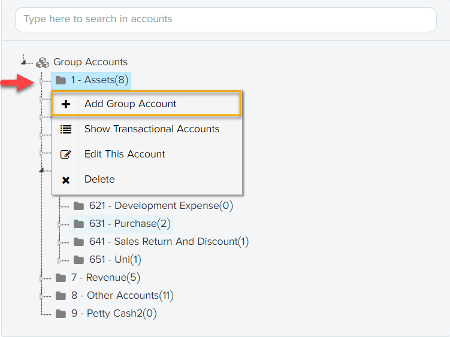Image resolution: width=450 pixels, height=337 pixels.
Task: Select 621 - Development Expense account
Action: pos(161,206)
